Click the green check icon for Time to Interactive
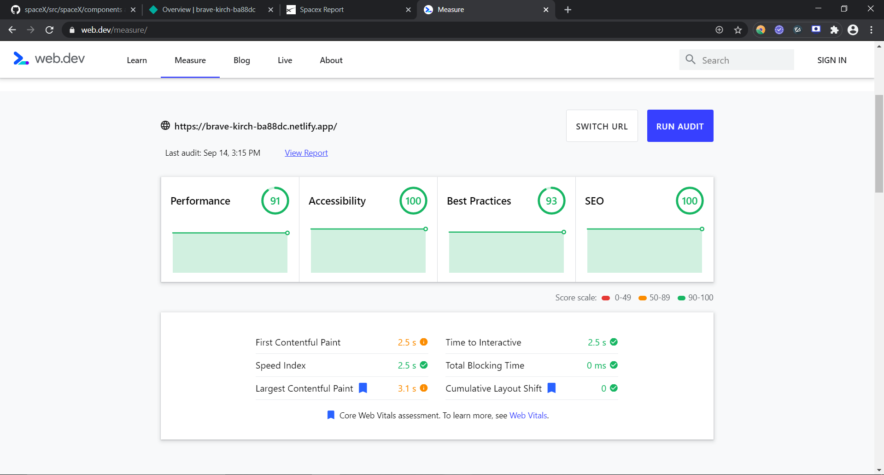The image size is (884, 475). pyautogui.click(x=614, y=342)
